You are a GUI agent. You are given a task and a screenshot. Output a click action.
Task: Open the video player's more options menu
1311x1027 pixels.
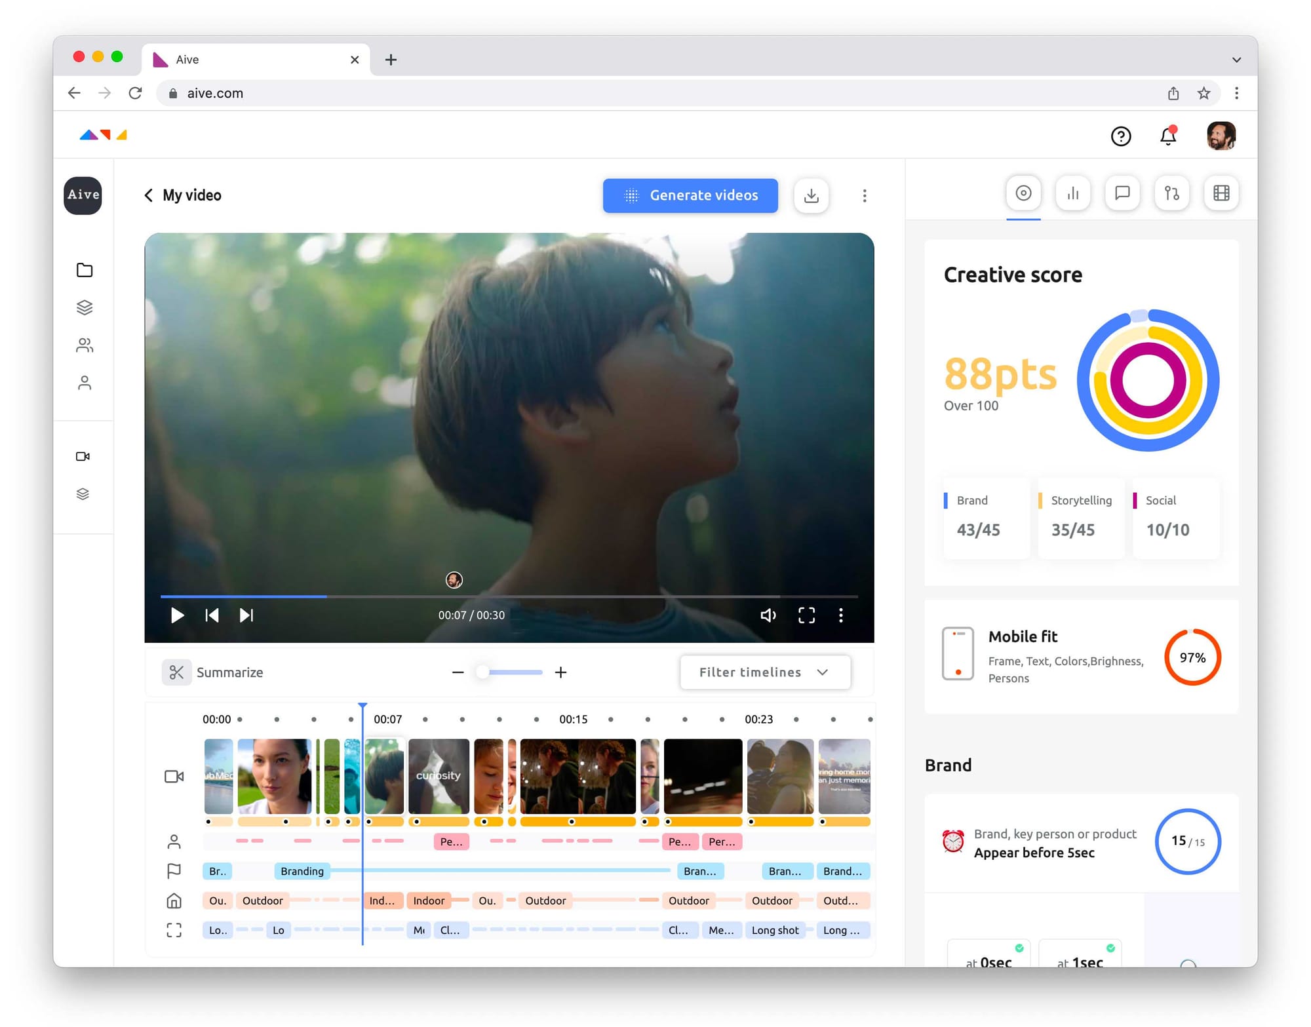(840, 615)
